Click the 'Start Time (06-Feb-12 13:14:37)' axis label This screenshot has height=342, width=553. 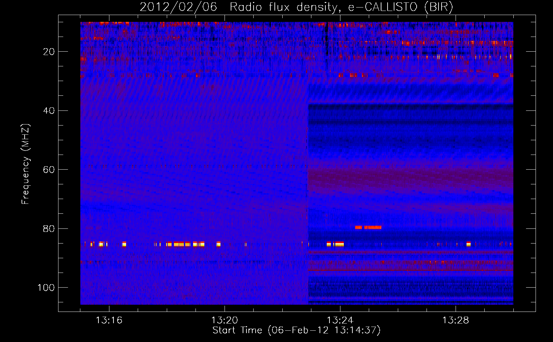(296, 330)
